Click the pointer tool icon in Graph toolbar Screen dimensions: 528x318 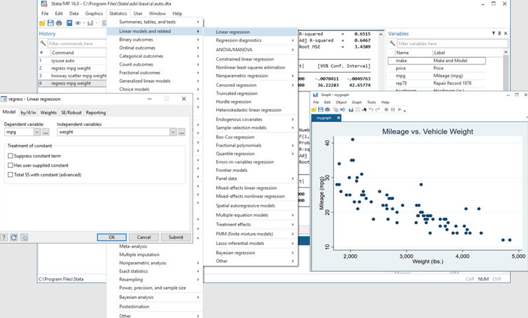pos(364,109)
